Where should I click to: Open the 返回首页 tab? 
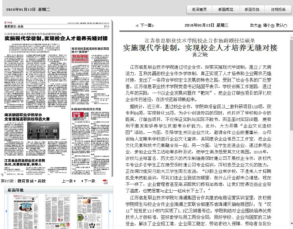(199, 9)
